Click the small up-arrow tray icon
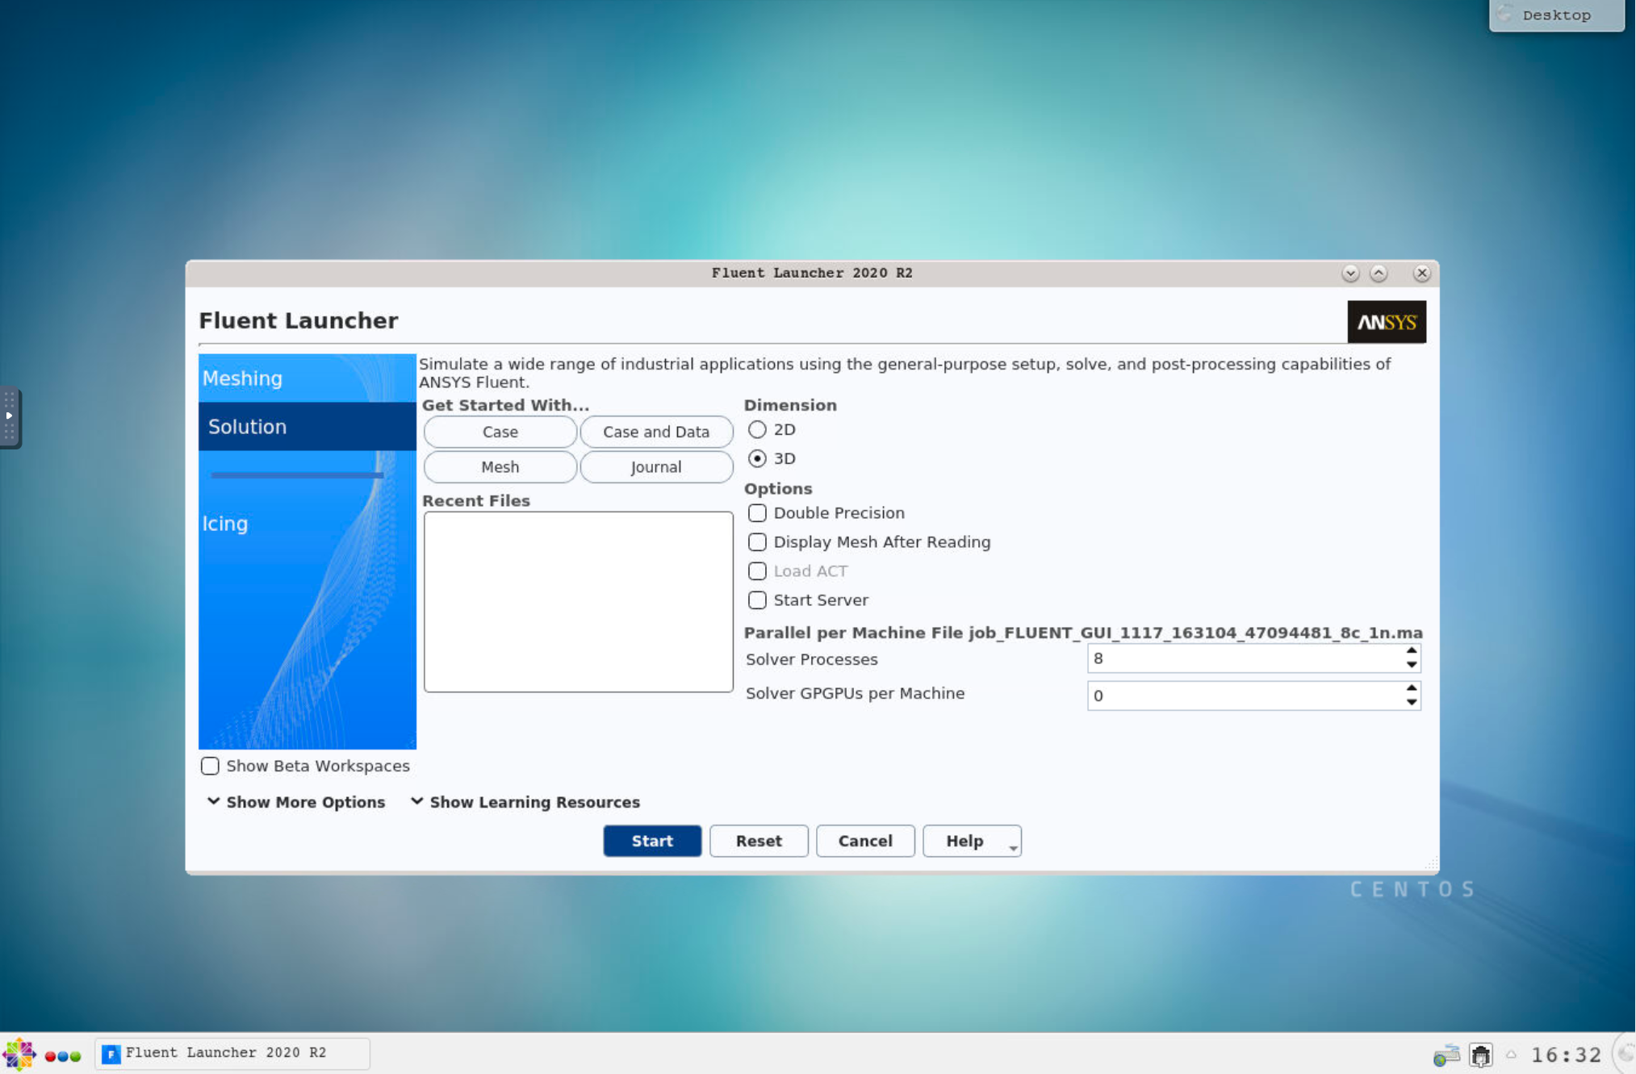This screenshot has width=1636, height=1074. 1511,1054
